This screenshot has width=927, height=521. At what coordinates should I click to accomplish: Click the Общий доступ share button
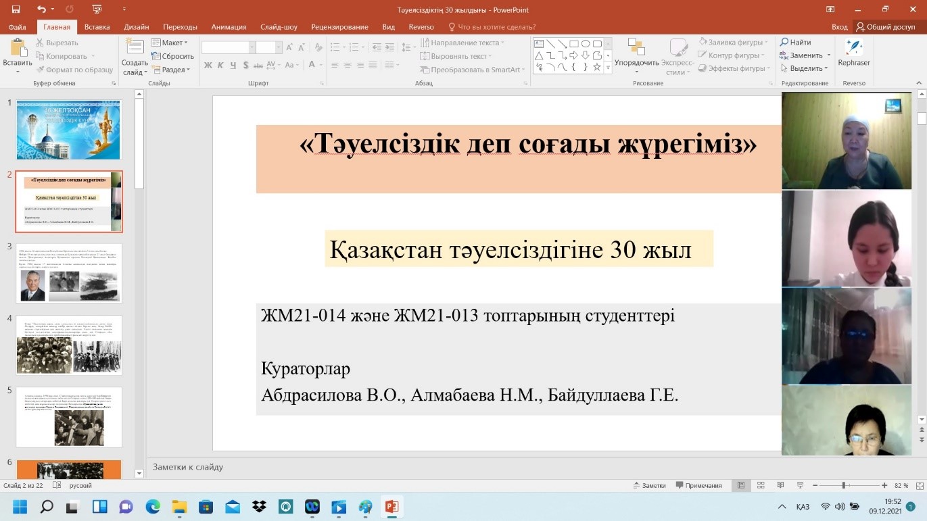[885, 27]
